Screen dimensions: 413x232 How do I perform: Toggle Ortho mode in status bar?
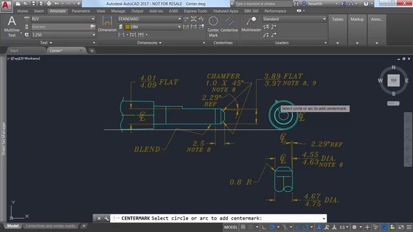[264, 227]
